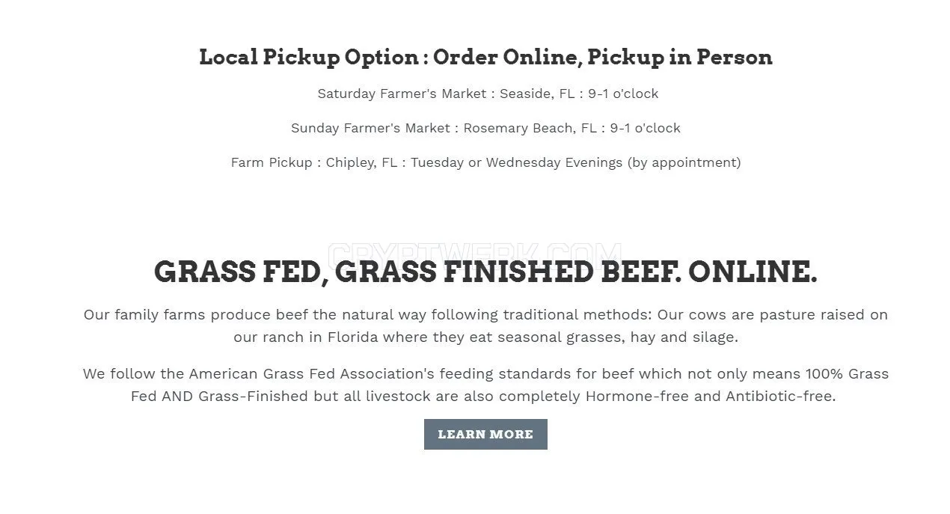Image resolution: width=950 pixels, height=514 pixels.
Task: Click the LEARN MORE button
Action: coord(485,434)
